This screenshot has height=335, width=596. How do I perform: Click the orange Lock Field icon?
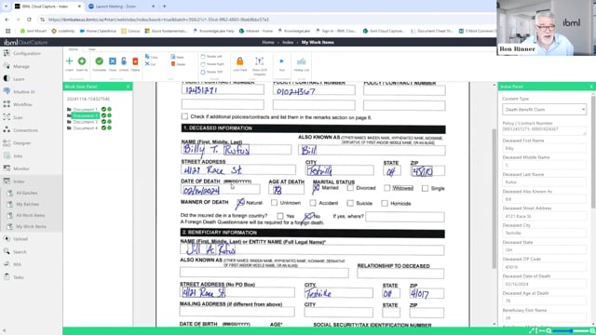coord(240,61)
